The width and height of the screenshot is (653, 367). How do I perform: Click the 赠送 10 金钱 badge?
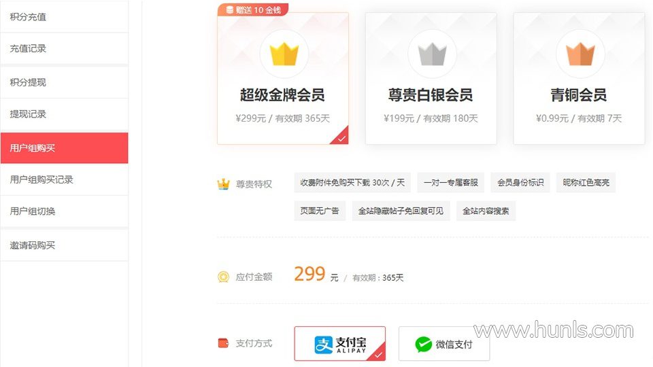pos(253,10)
